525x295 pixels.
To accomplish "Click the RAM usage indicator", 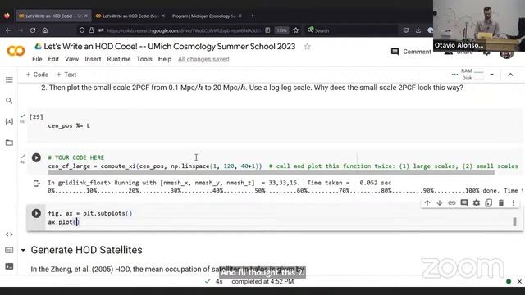I will [472, 71].
